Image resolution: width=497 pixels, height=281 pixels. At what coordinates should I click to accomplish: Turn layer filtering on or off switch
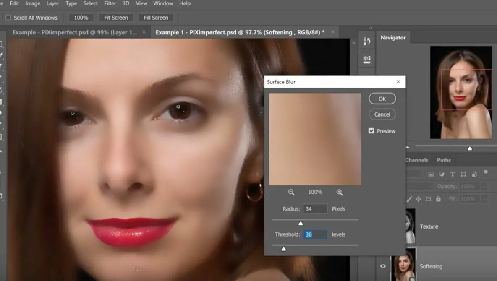click(x=486, y=172)
